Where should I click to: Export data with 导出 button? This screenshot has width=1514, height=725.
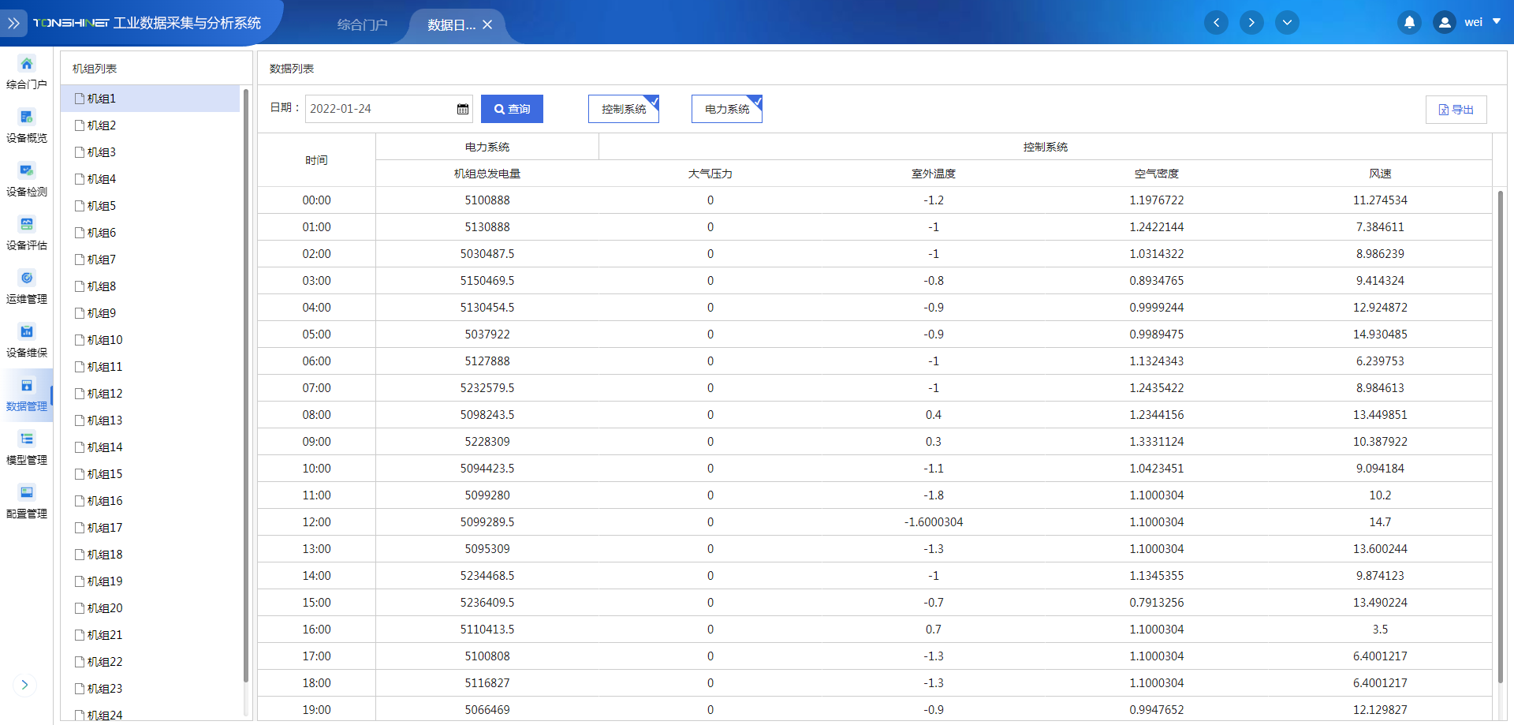(1456, 110)
